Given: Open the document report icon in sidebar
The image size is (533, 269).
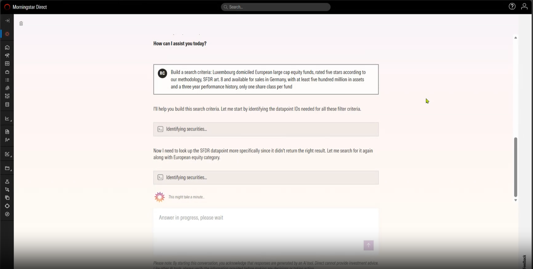Looking at the screenshot, I should [7, 132].
